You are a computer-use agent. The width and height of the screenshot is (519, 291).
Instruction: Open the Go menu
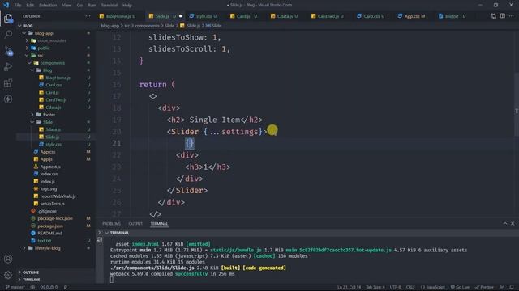[79, 6]
